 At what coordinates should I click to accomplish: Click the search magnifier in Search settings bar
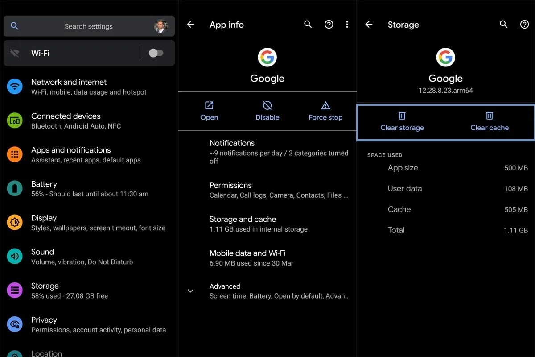(15, 26)
